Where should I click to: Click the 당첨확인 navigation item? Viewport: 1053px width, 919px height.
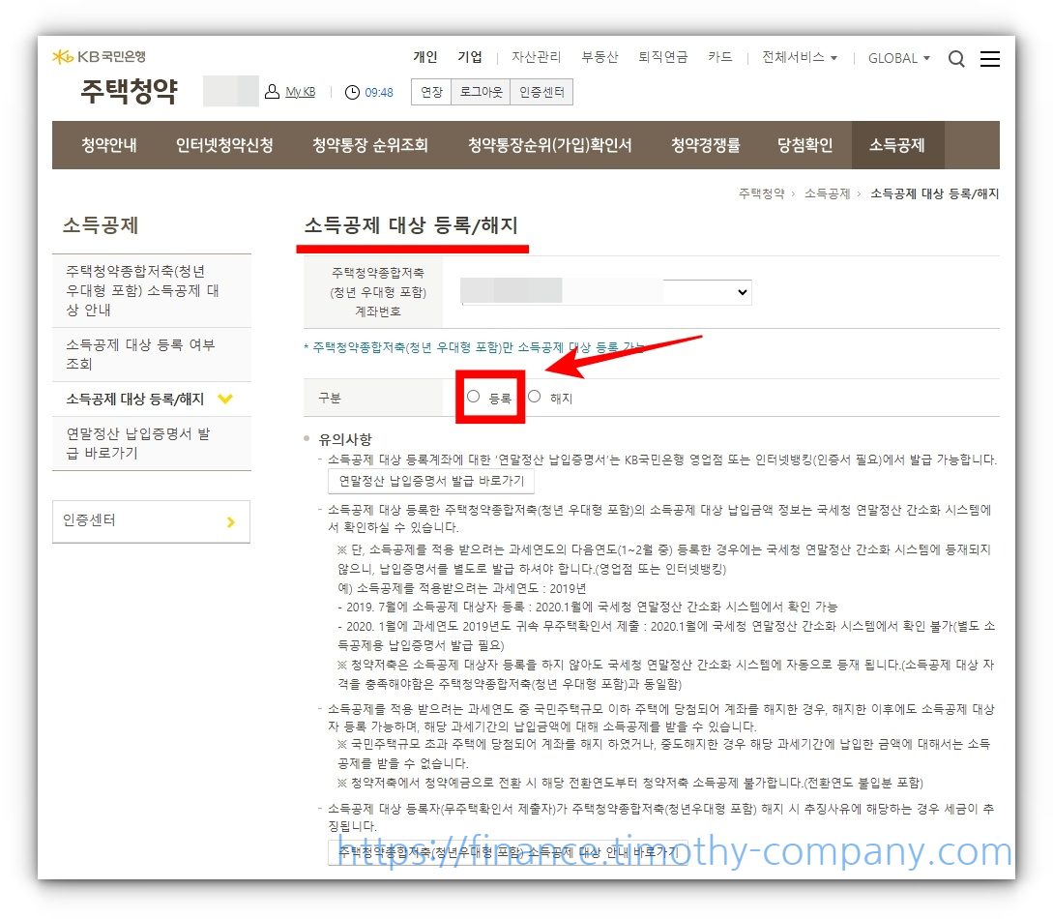click(805, 144)
